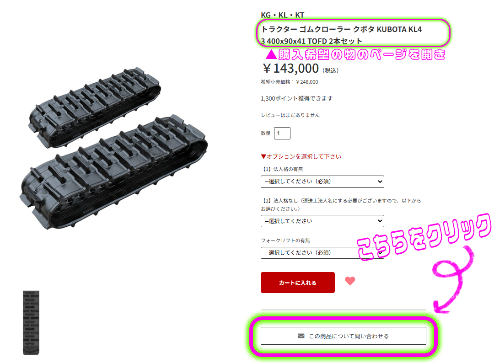
Task: Focus the 数量 quantity input field
Action: click(282, 133)
